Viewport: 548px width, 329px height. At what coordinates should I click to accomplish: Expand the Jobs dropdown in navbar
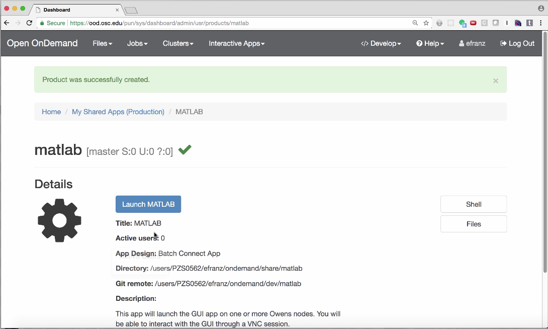pyautogui.click(x=137, y=43)
